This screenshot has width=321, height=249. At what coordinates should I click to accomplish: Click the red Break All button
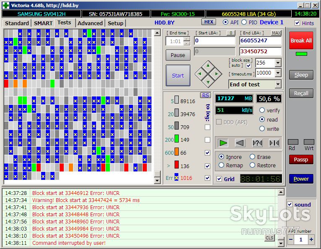301,41
